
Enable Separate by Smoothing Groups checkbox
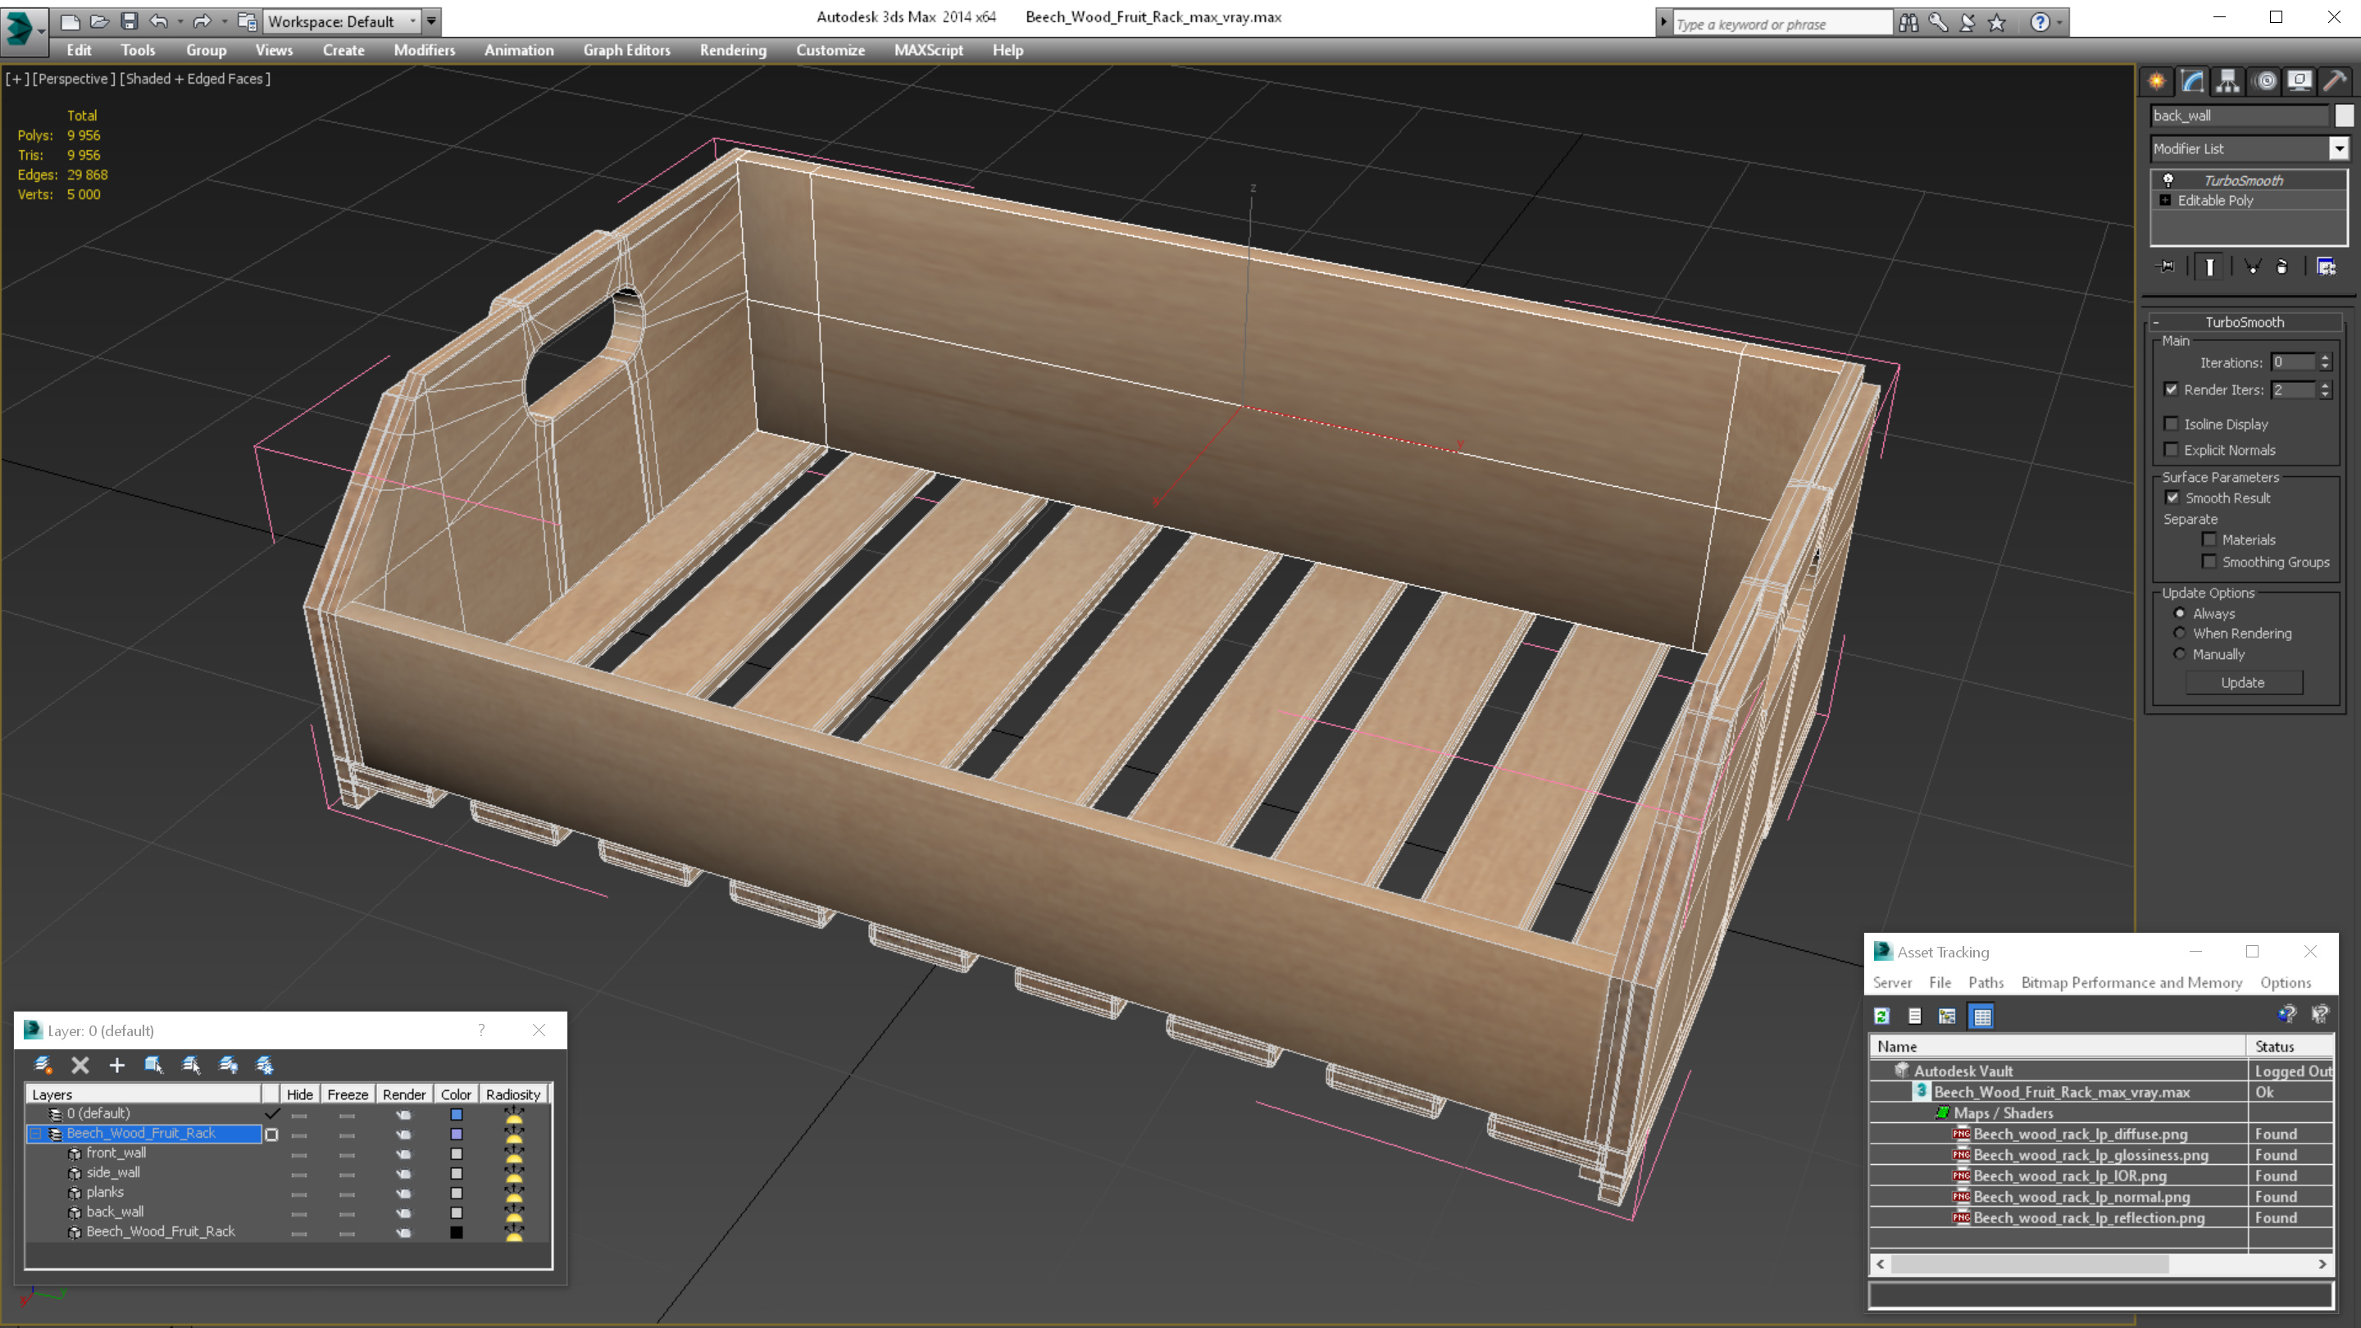coord(2209,562)
